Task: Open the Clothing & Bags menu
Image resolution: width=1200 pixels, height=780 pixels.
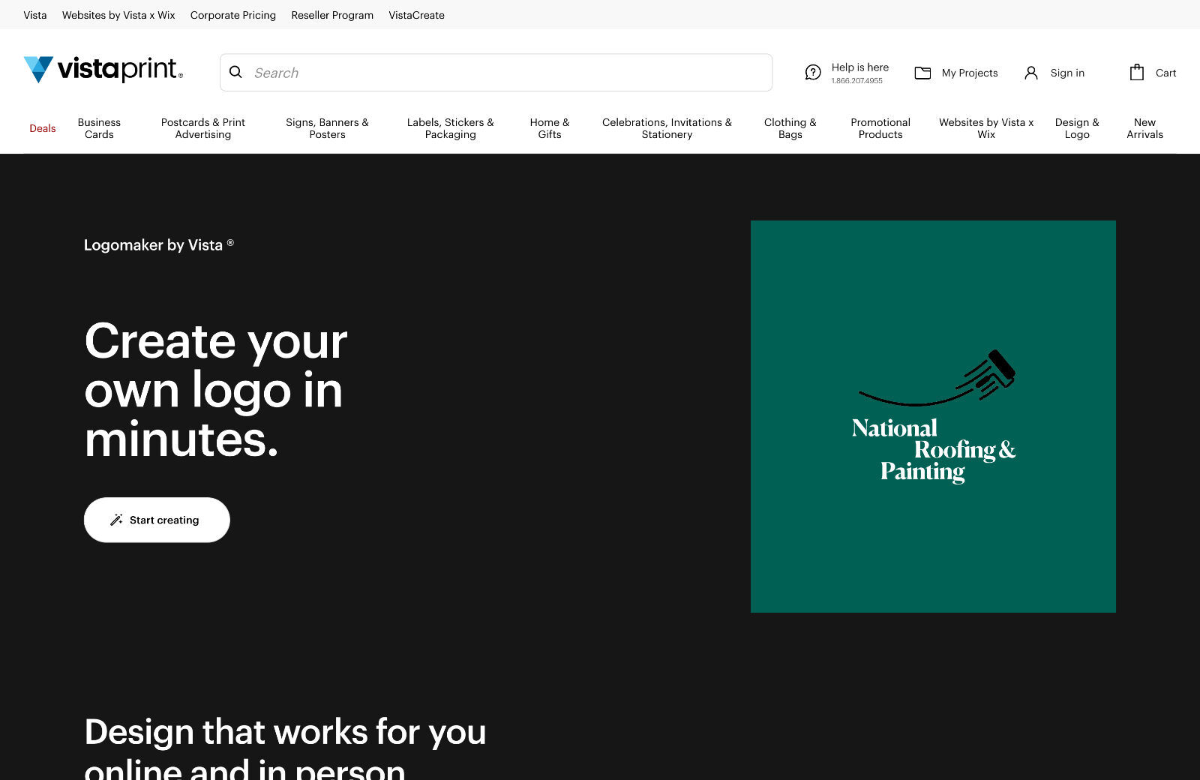Action: point(790,128)
